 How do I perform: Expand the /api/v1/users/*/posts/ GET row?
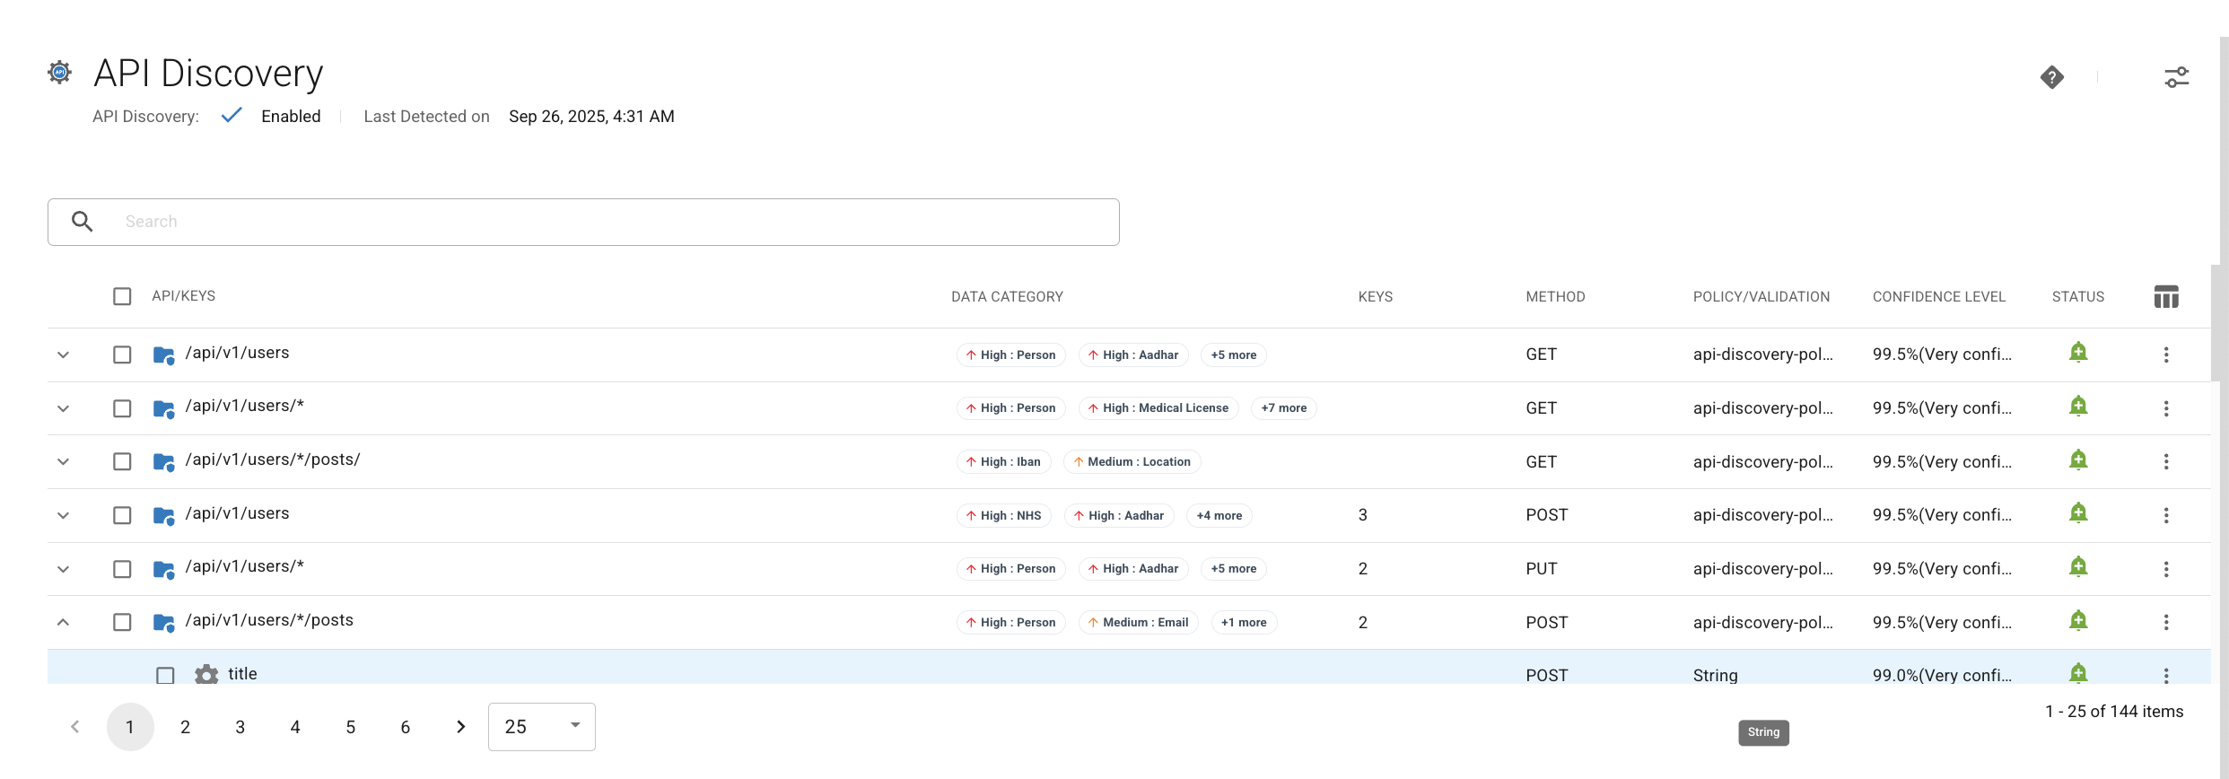63,461
